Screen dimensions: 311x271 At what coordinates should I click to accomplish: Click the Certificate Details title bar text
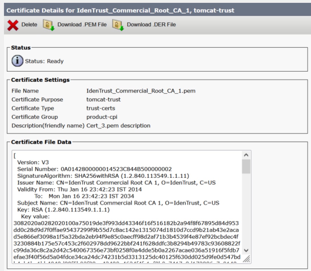pos(120,10)
